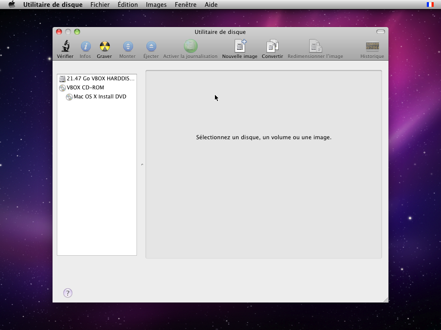Open the Fenêtre menu
The height and width of the screenshot is (330, 441).
point(186,5)
